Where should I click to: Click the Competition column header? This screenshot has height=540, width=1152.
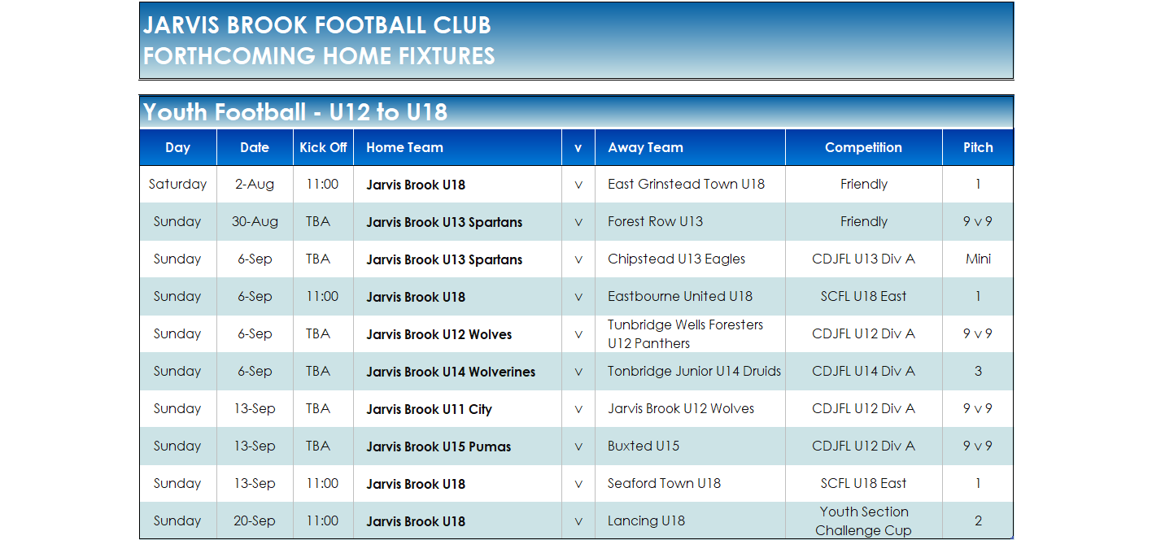coord(863,147)
